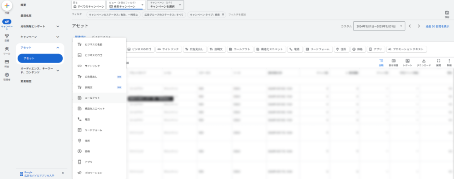Click the サイトリンク chip button
The height and width of the screenshot is (179, 454).
(168, 49)
